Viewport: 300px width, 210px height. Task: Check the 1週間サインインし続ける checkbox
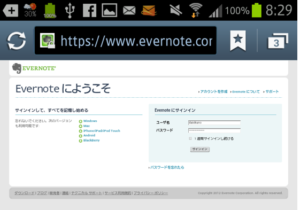pyautogui.click(x=190, y=138)
